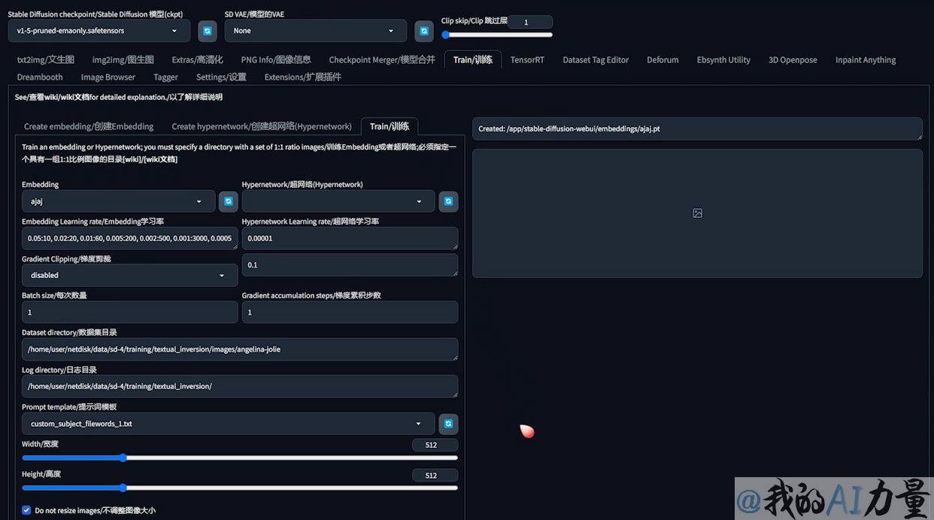The image size is (934, 520).
Task: Refresh the Prompt template list
Action: point(448,424)
